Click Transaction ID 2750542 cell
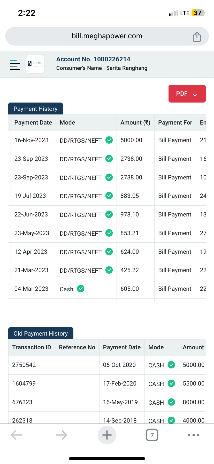 click(24, 365)
